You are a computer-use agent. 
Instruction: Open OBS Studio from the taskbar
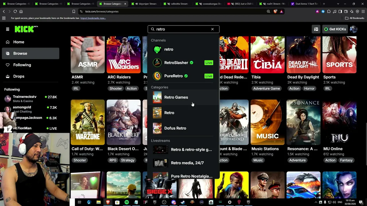pyautogui.click(x=164, y=202)
